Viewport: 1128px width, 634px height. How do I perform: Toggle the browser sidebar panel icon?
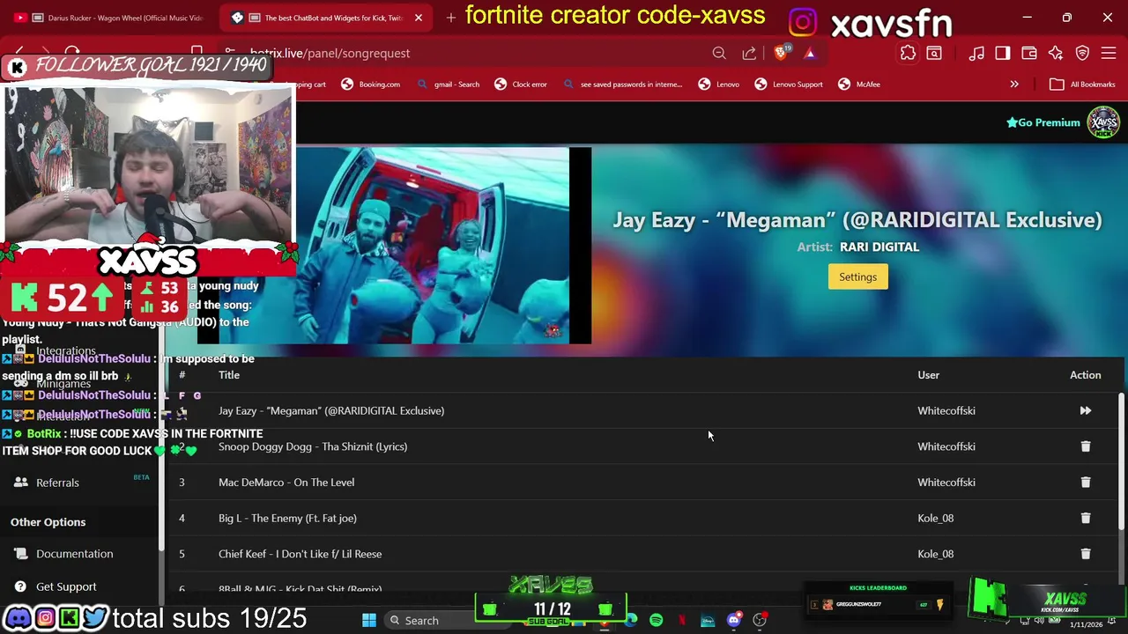pyautogui.click(x=1003, y=53)
